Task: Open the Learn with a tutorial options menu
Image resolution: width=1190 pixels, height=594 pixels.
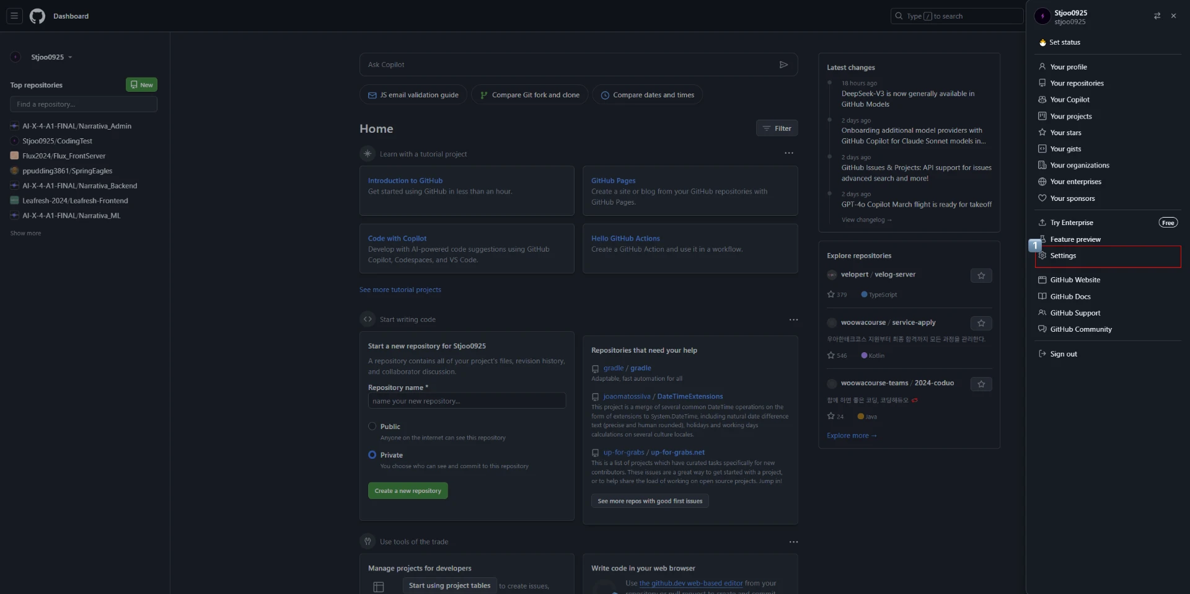Action: point(789,153)
